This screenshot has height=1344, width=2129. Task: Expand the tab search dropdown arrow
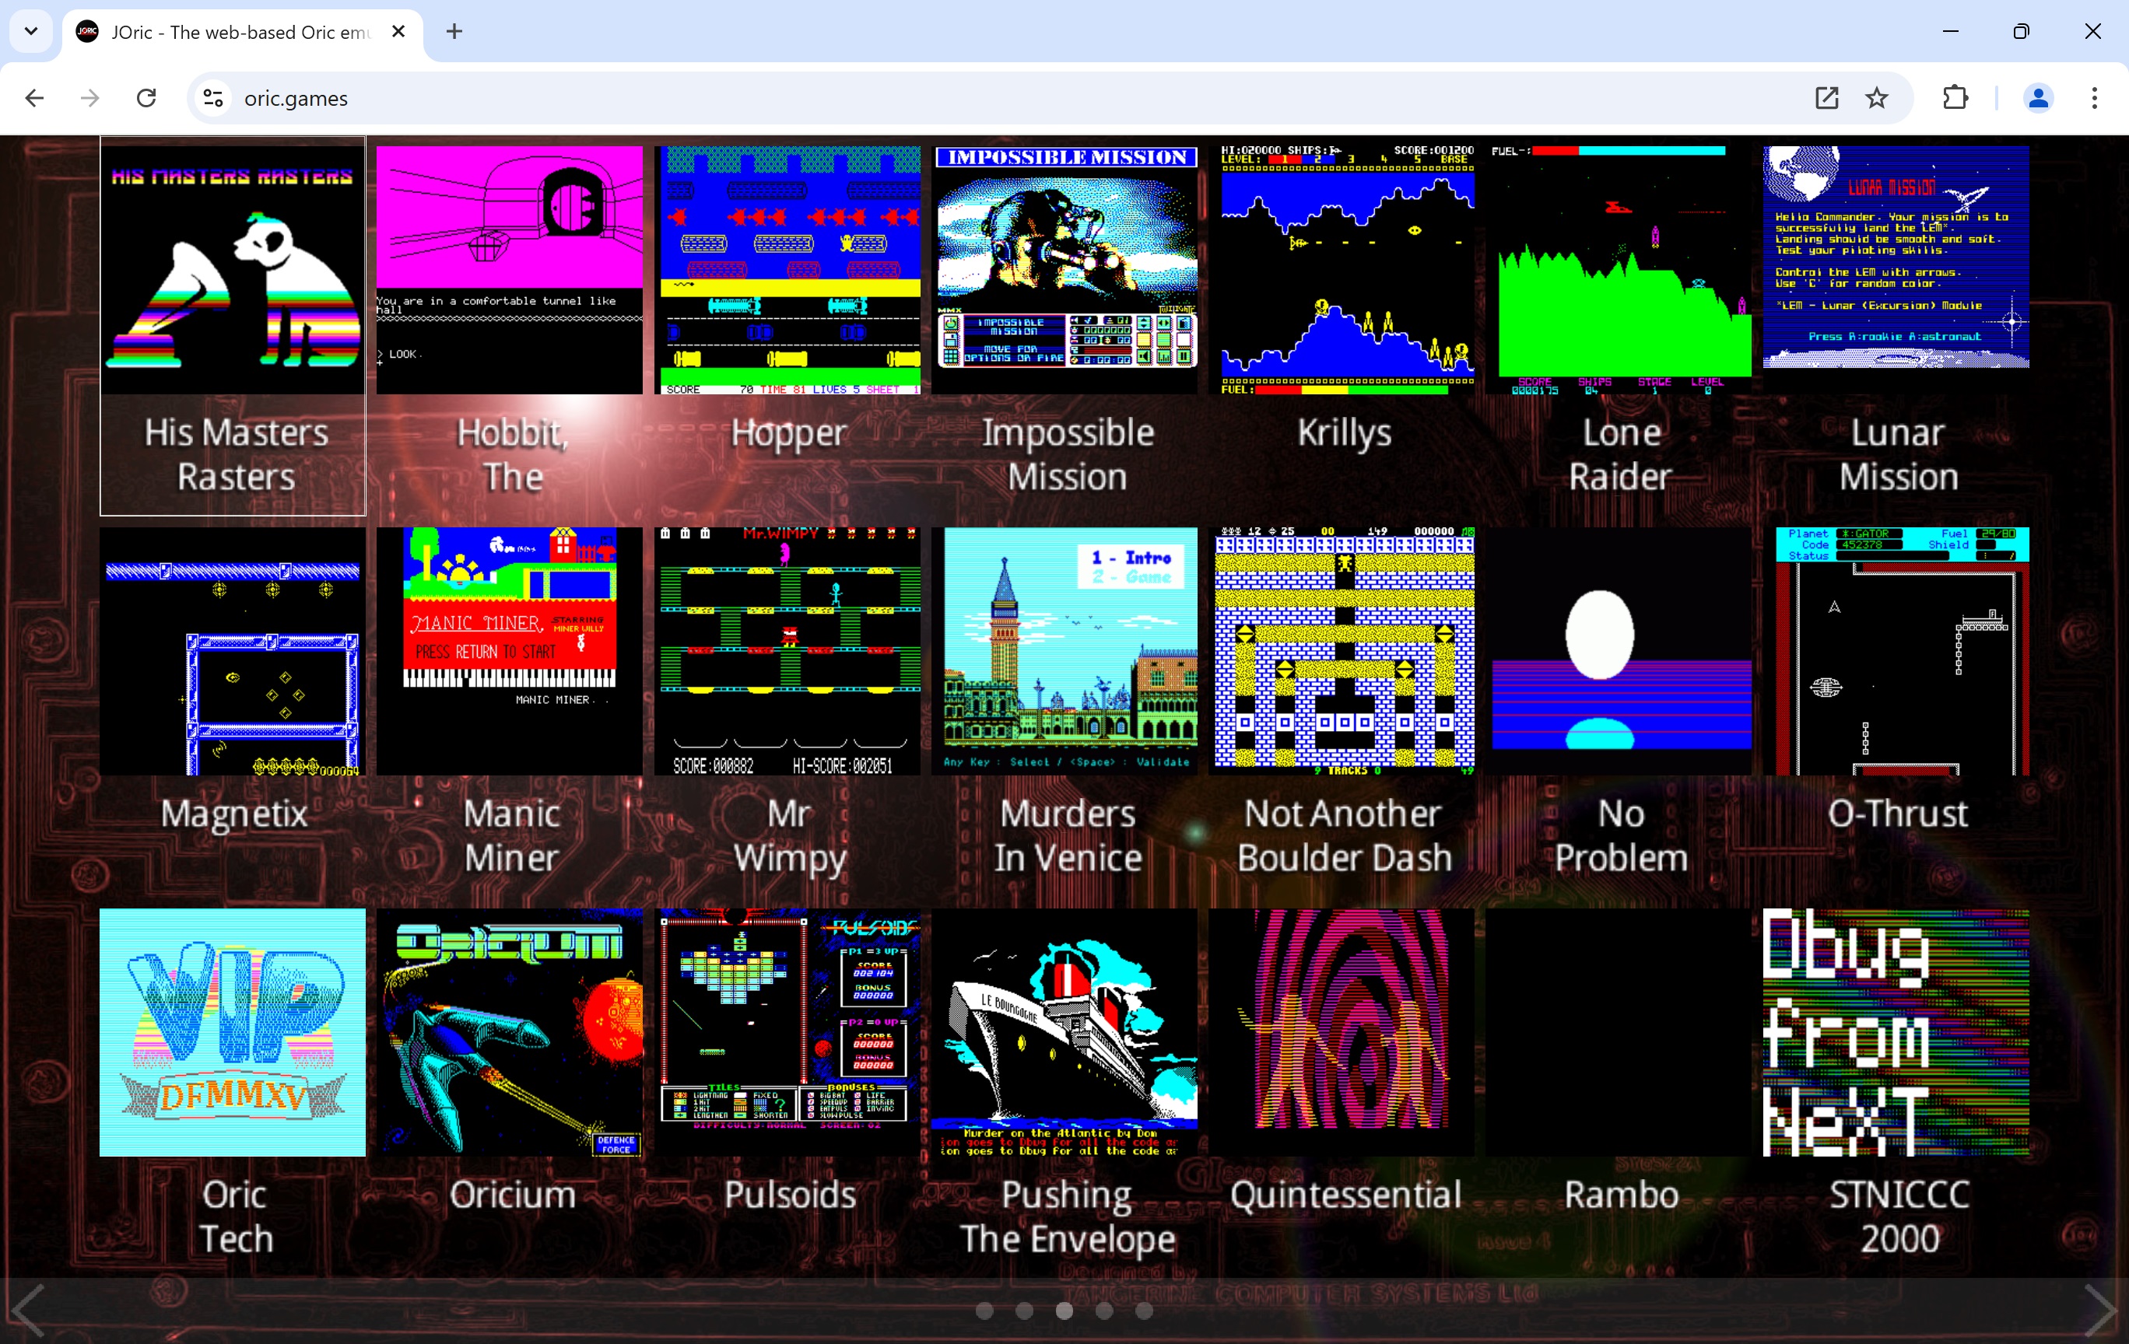coord(31,32)
